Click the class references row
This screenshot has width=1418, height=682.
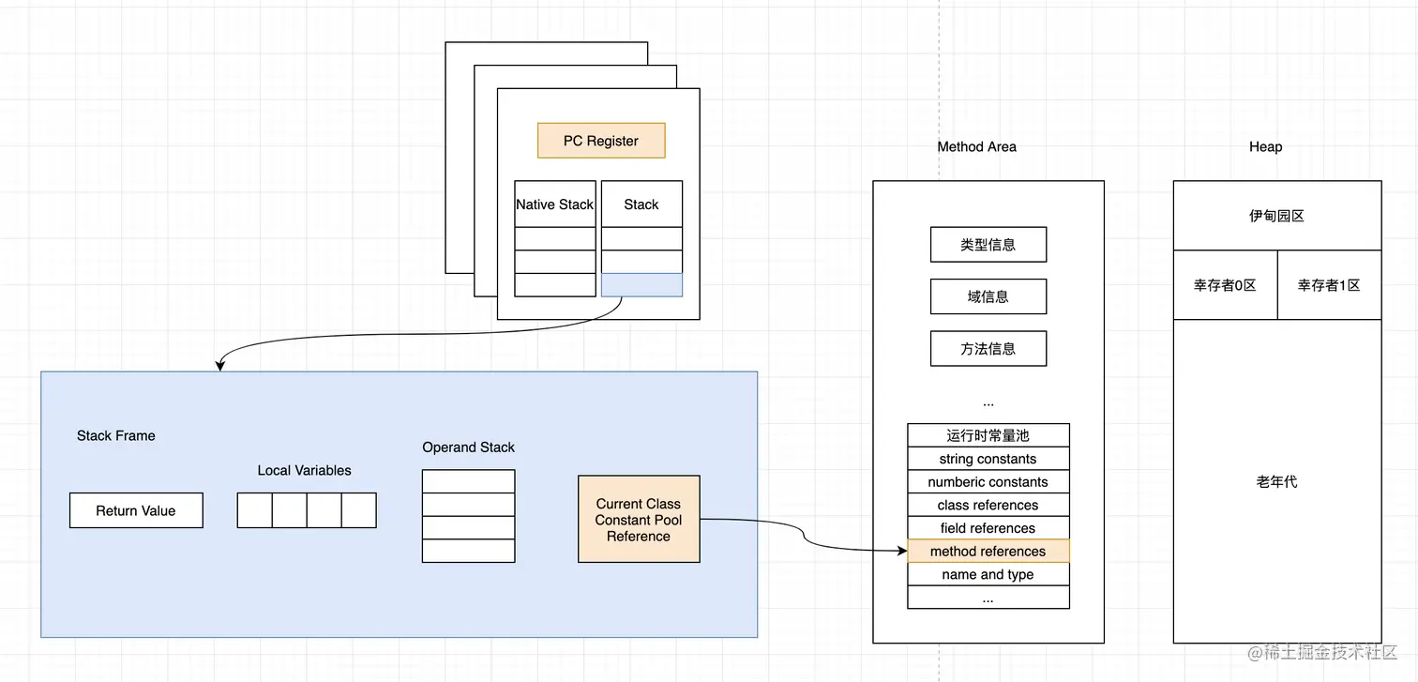pos(988,505)
